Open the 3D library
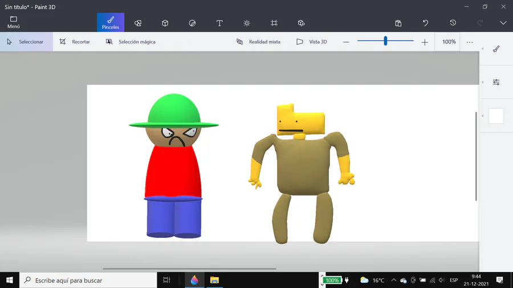Screen dimensions: 513x288 [x=302, y=23]
